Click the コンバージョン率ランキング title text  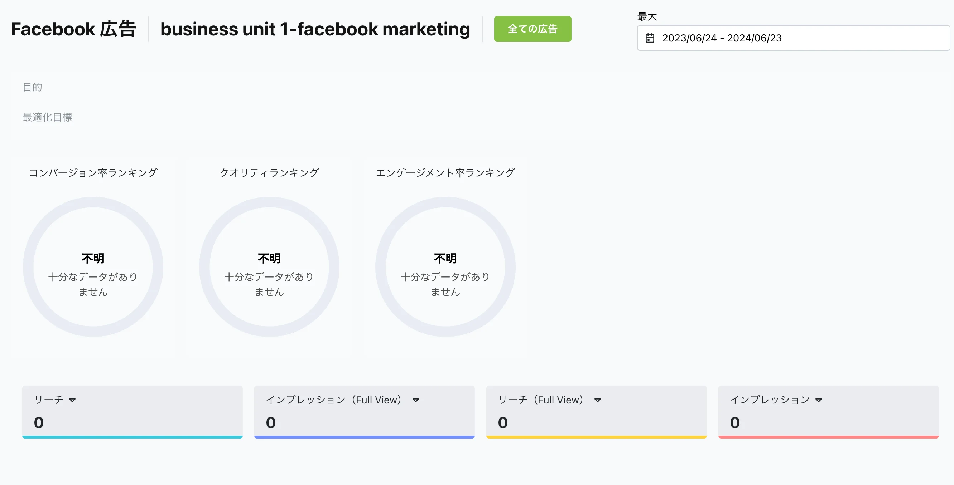pyautogui.click(x=93, y=172)
